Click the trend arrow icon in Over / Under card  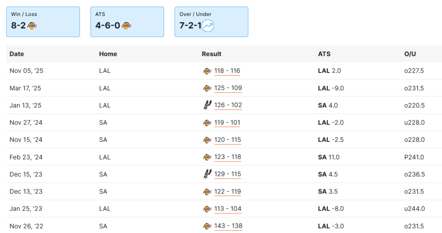point(208,26)
